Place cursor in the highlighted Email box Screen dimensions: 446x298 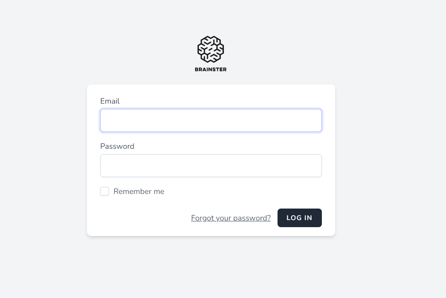point(177,120)
